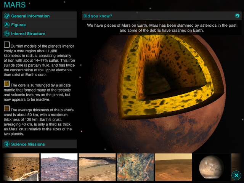The height and width of the screenshot is (183, 244).
Task: Close the Mars info panel
Action: point(236,175)
